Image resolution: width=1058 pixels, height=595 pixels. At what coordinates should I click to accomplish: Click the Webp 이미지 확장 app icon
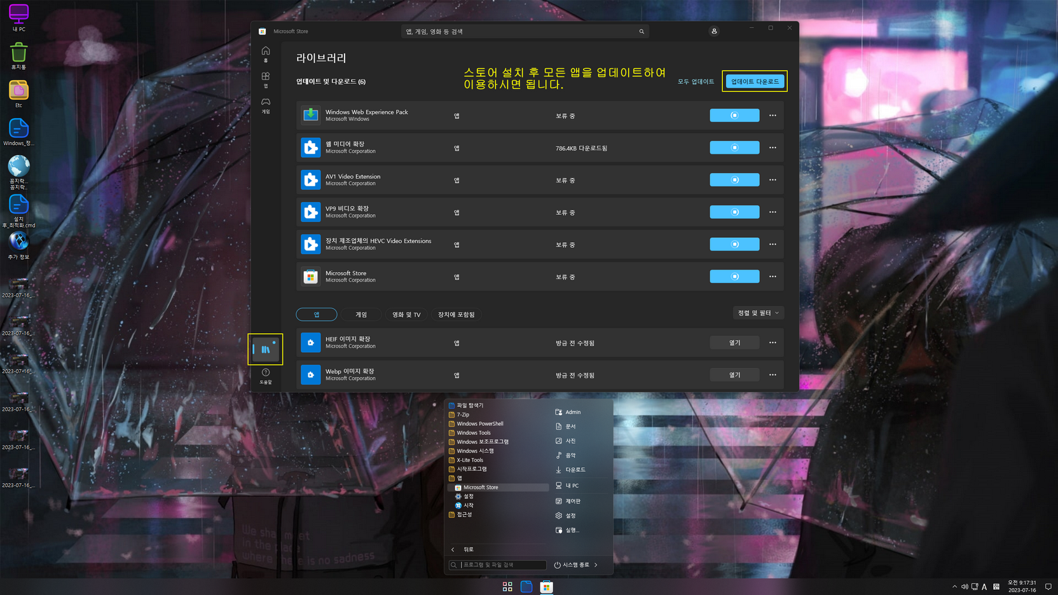click(310, 375)
